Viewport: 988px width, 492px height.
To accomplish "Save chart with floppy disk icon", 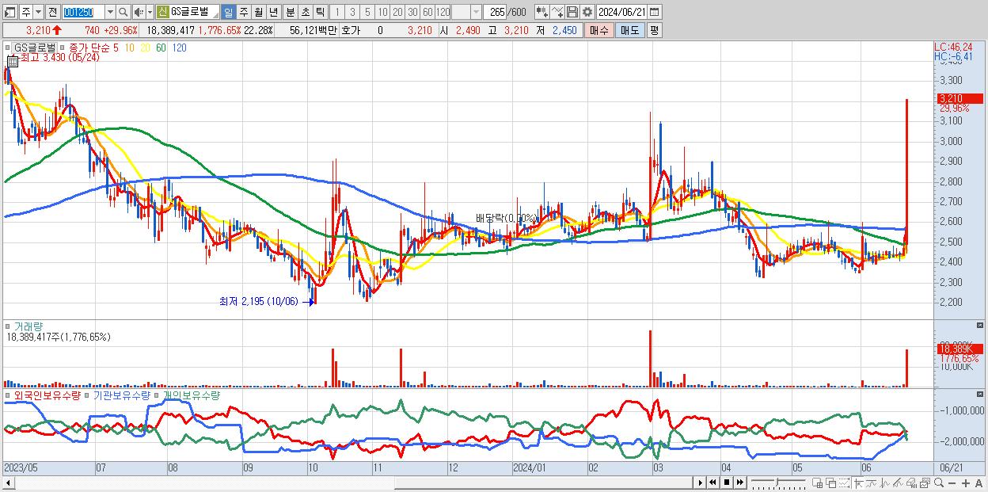I will click(572, 12).
